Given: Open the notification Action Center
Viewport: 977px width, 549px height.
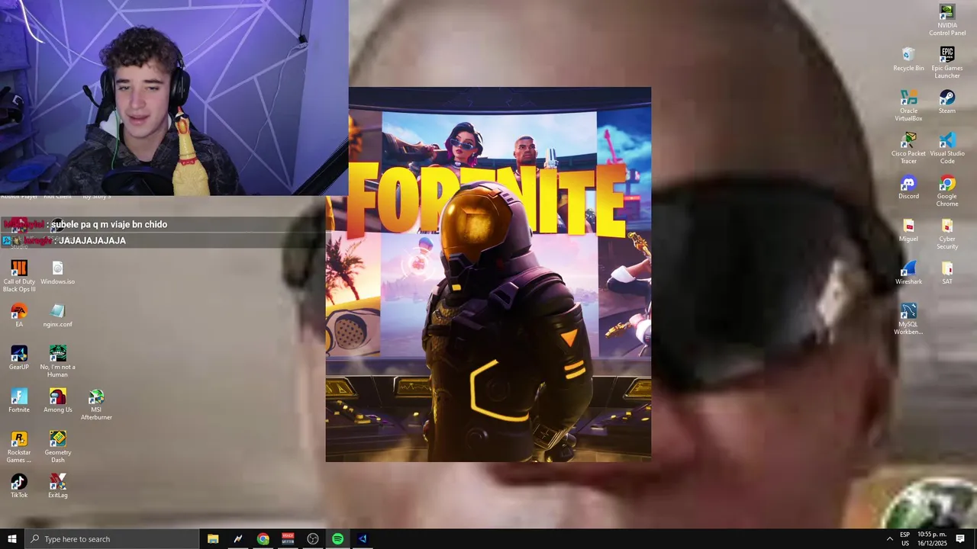Looking at the screenshot, I should [961, 539].
